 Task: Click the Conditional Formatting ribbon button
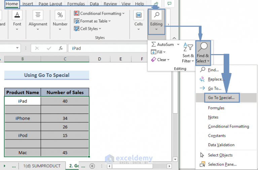pyautogui.click(x=99, y=13)
